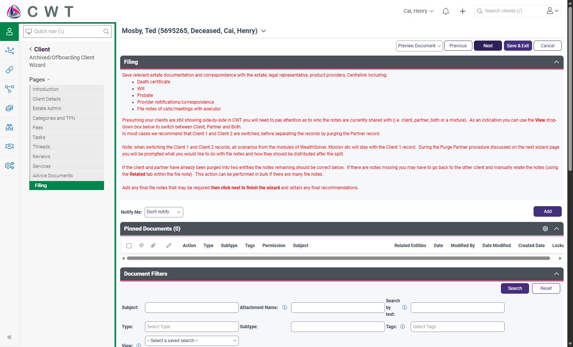Click Save & Exit

point(518,46)
